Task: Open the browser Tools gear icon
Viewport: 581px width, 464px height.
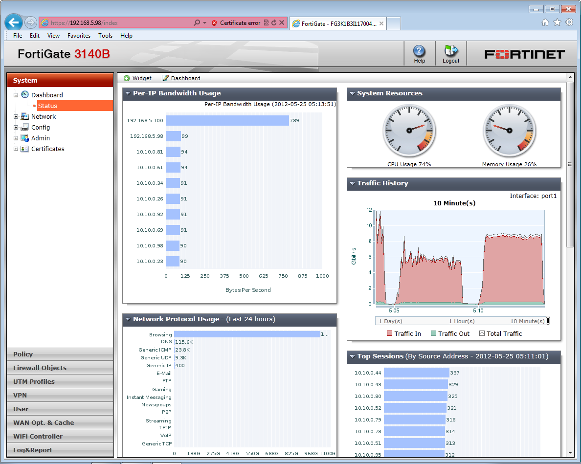Action: [569, 22]
